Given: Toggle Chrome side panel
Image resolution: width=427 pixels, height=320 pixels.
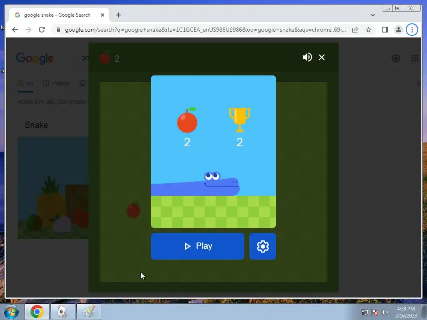Looking at the screenshot, I should [385, 30].
